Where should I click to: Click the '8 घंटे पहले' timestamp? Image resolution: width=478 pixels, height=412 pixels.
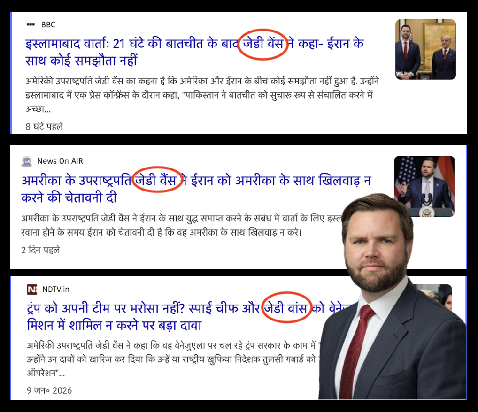(44, 127)
